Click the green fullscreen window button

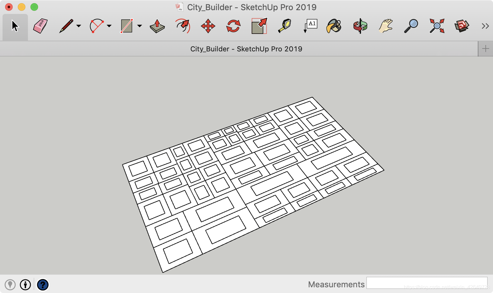click(x=34, y=7)
